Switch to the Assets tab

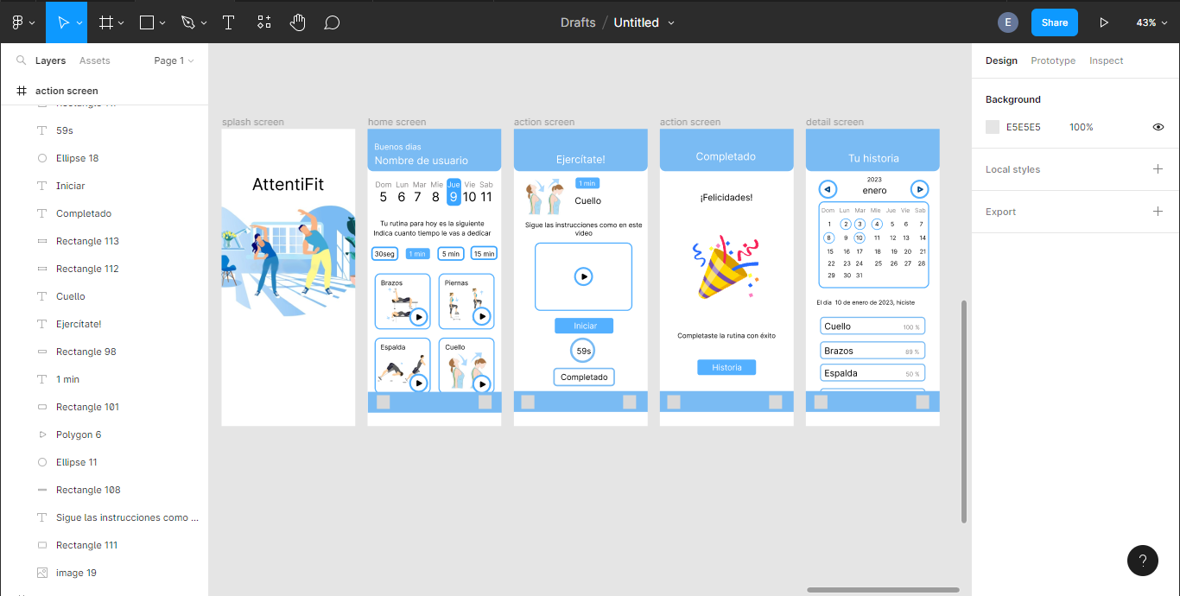point(95,60)
